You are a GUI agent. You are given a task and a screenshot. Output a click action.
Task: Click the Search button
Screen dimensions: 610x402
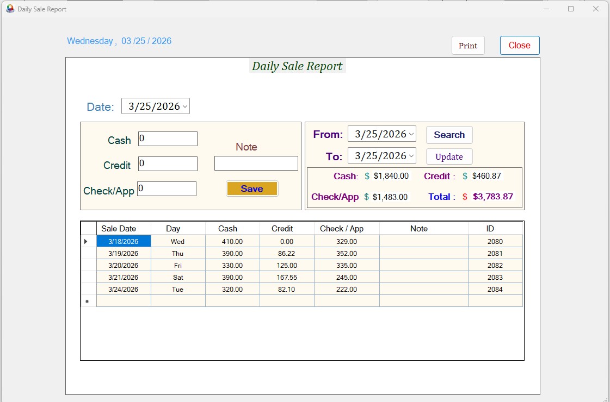click(x=449, y=135)
